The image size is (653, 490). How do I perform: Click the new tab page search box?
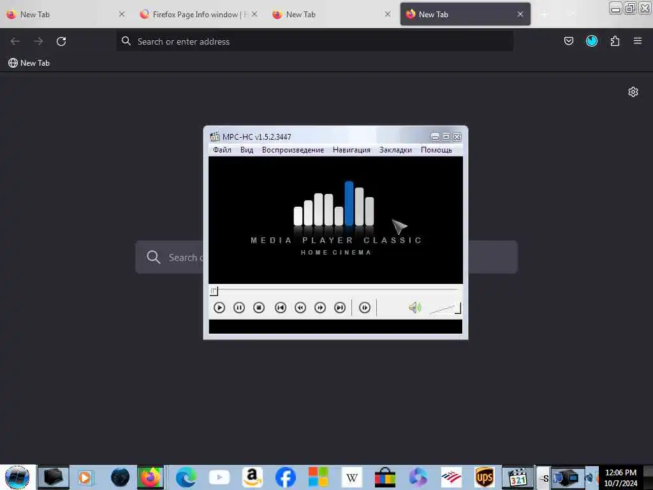(x=326, y=257)
